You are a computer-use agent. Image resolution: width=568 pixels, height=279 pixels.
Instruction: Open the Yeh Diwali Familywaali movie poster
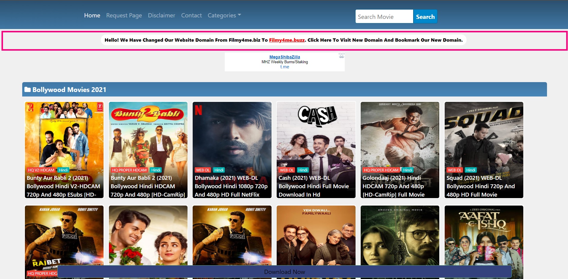tap(316, 237)
